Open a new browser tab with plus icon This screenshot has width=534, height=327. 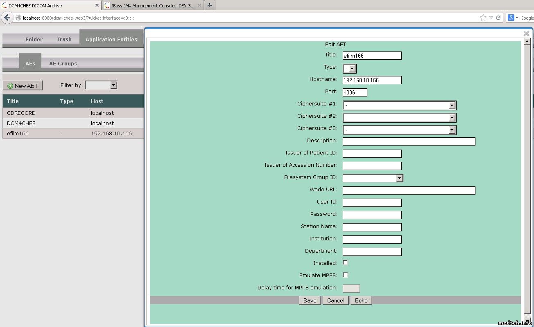[209, 5]
